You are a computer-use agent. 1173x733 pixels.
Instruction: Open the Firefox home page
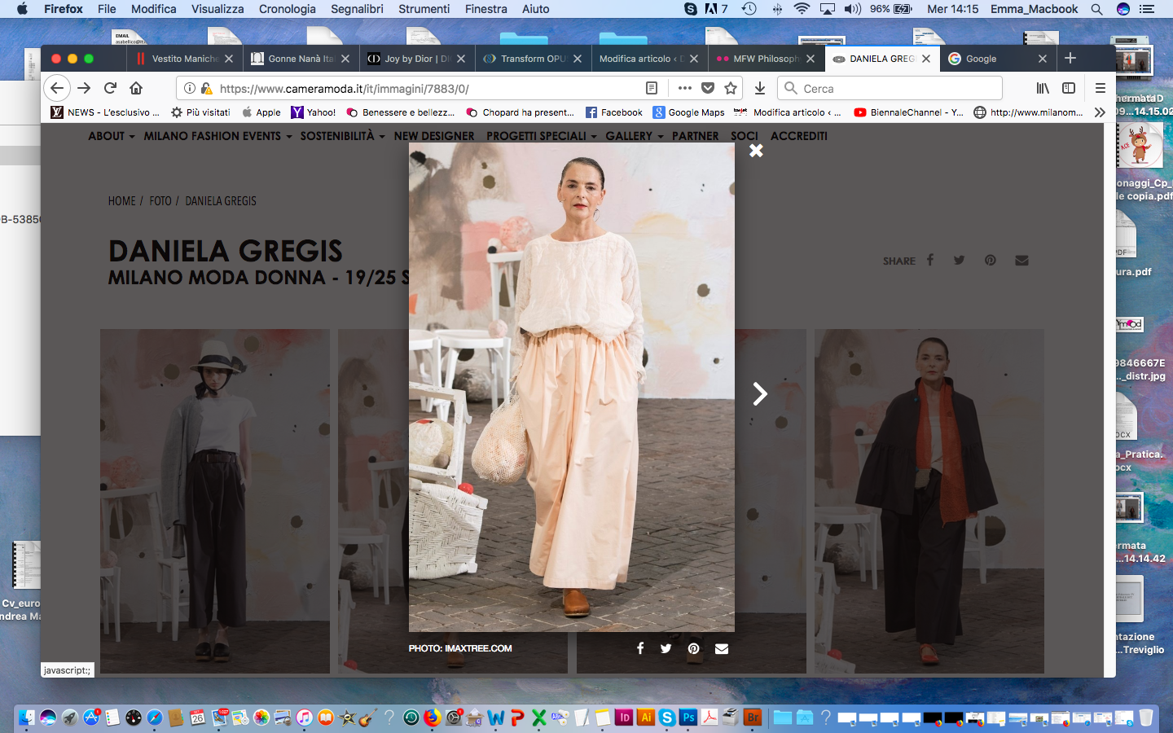point(136,88)
